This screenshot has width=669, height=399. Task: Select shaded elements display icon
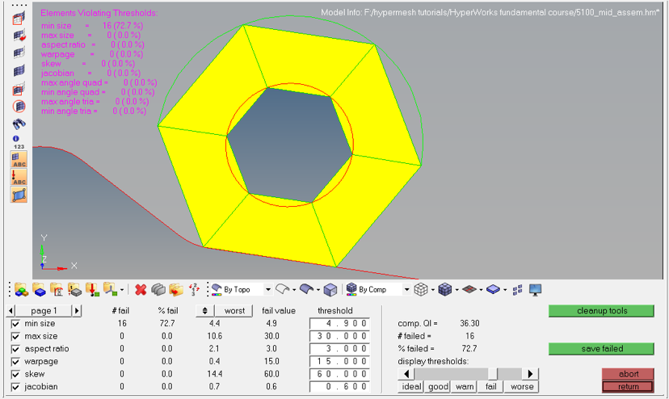[445, 289]
